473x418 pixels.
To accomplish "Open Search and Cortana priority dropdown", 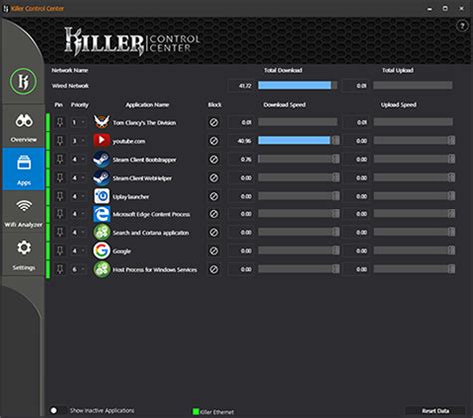I will click(79, 232).
